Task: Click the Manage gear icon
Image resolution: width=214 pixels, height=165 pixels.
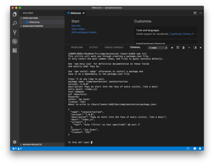Action: point(15,142)
